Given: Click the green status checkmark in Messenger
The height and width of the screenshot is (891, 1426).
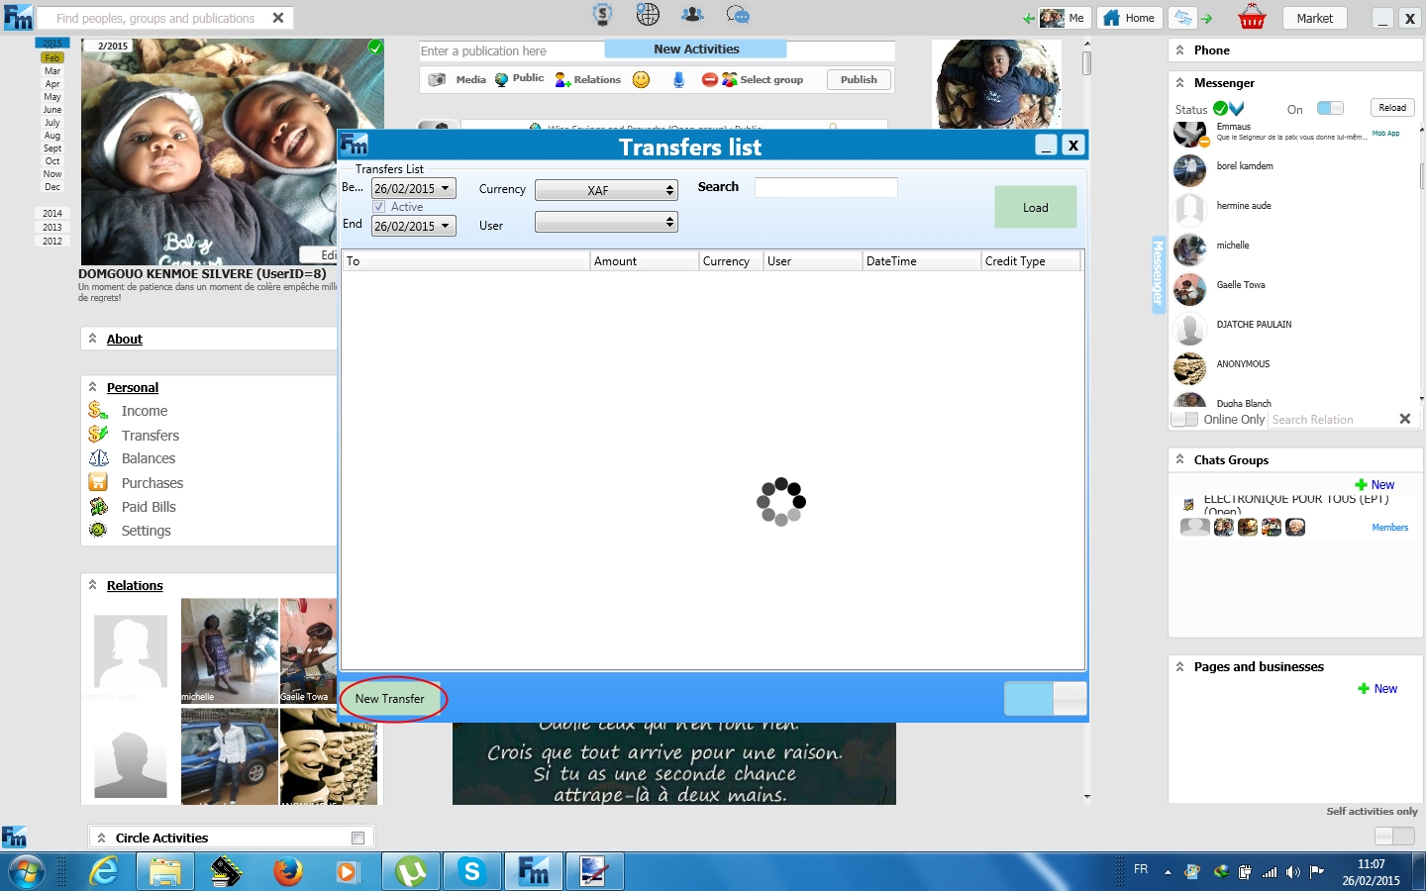Looking at the screenshot, I should [1221, 109].
